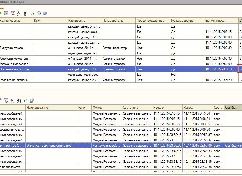This screenshot has height=176, width=242.
Task: Select the а полнотексто... background job row
Action: point(121,167)
